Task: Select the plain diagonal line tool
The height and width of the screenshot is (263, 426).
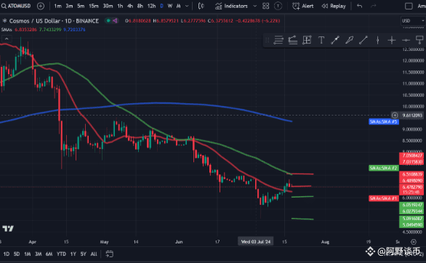Action: pos(363,40)
